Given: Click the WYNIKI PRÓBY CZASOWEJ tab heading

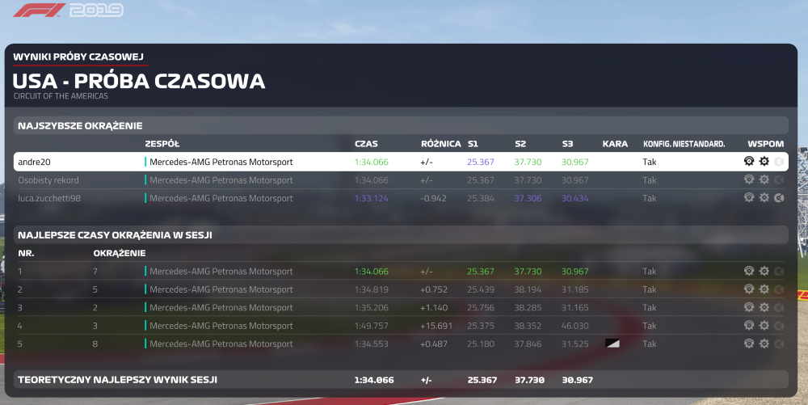Looking at the screenshot, I should 78,57.
